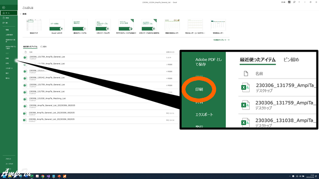This screenshot has height=179, width=319.
Task: Open 発行 from the sidebar
Action: [x=7, y=73]
